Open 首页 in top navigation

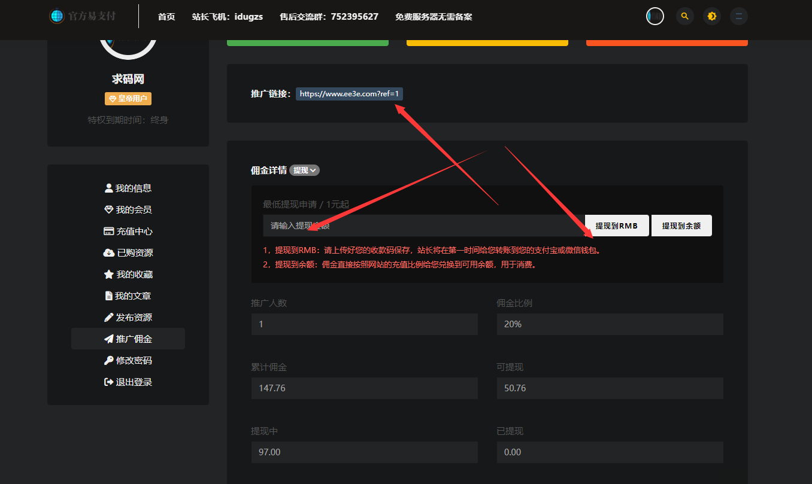pyautogui.click(x=166, y=17)
